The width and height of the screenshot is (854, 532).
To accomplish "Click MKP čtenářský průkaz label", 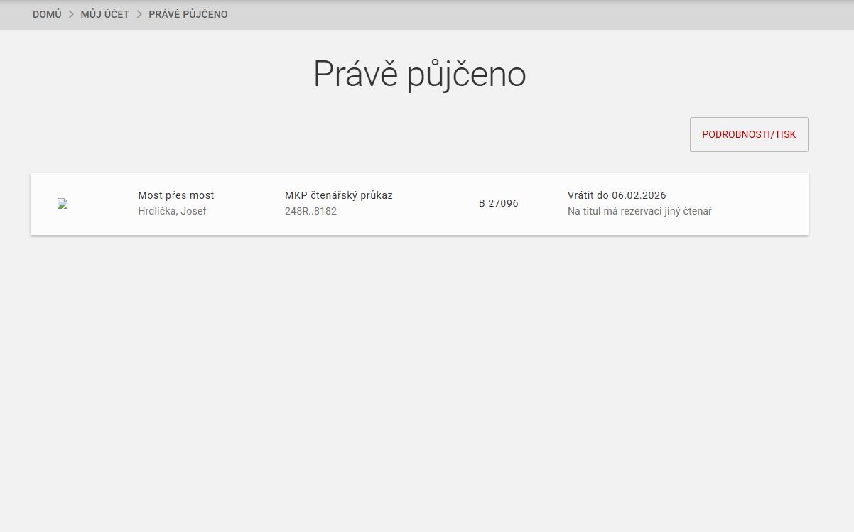I will [338, 195].
